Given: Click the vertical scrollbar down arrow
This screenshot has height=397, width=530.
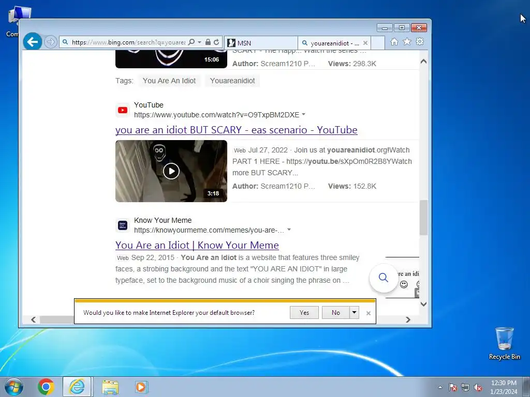Looking at the screenshot, I should point(423,304).
